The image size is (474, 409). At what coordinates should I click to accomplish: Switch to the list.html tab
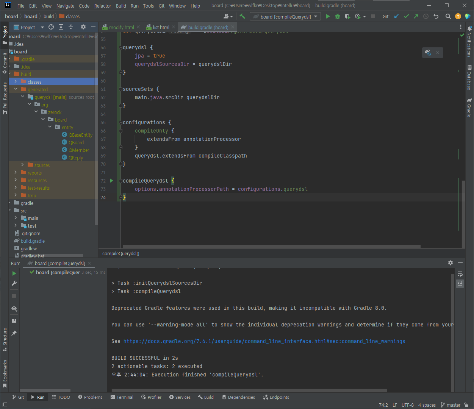tap(161, 27)
